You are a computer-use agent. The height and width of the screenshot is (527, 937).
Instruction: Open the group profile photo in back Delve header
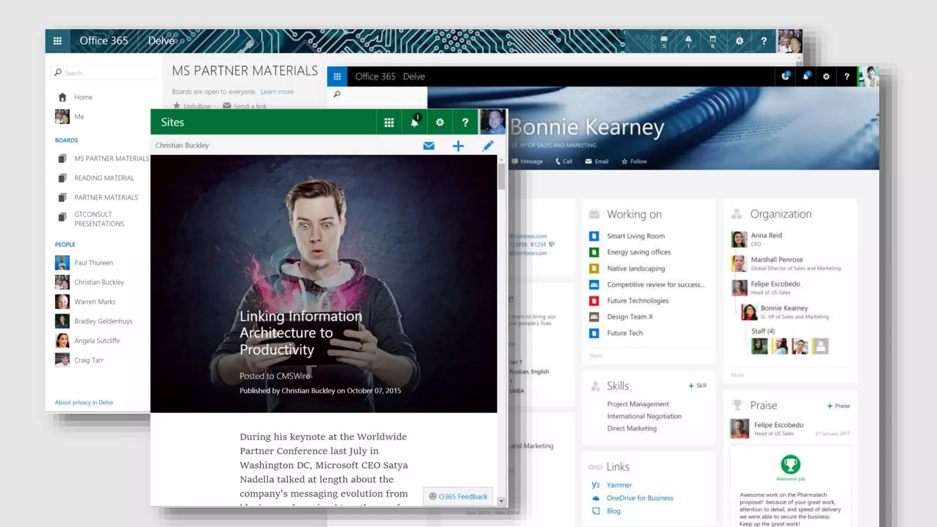click(790, 41)
